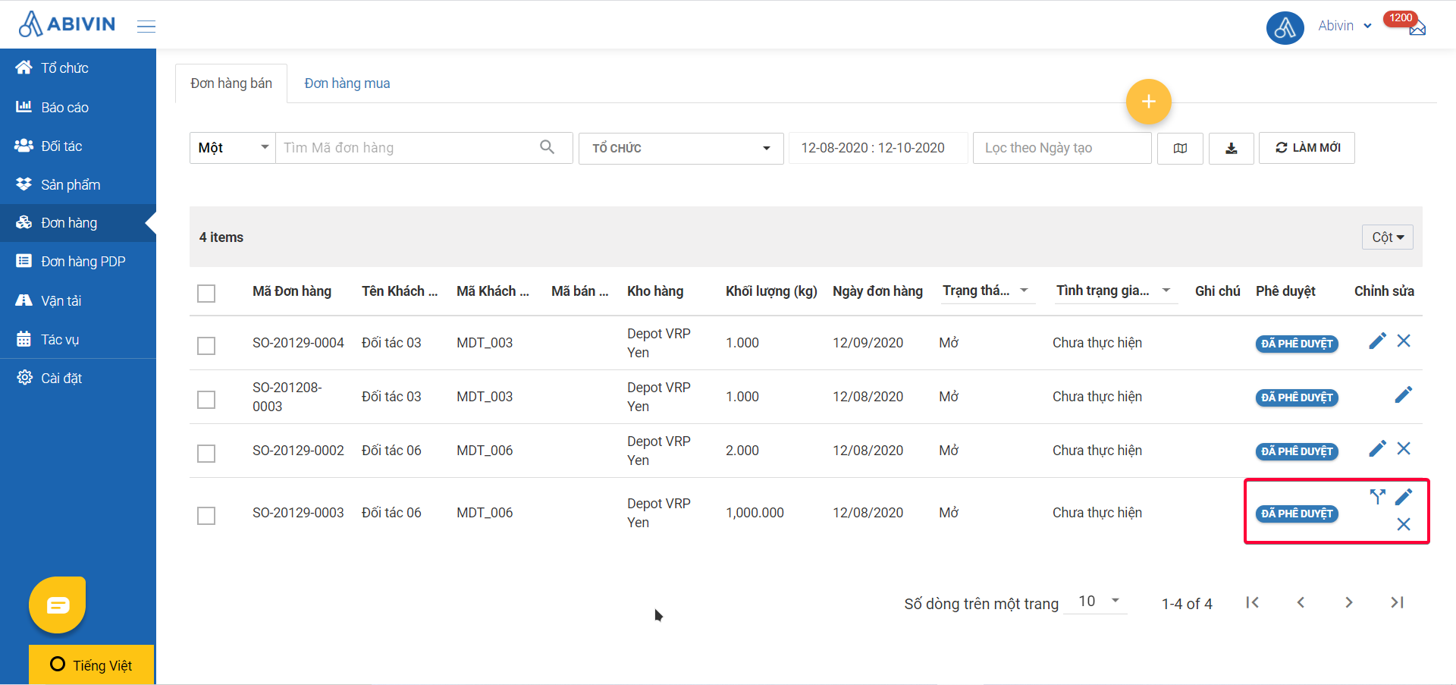Go to first page of results
Screen dimensions: 1456x685
pyautogui.click(x=1252, y=602)
